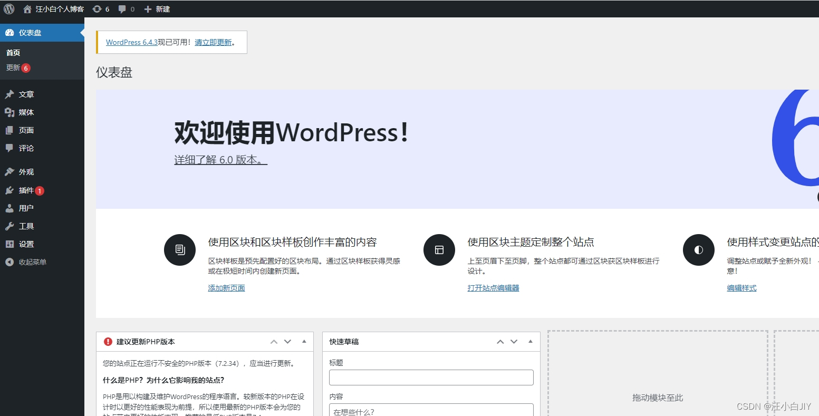Click the 使用区块主题定制整个站点 heading
This screenshot has height=416, width=819.
pyautogui.click(x=531, y=242)
